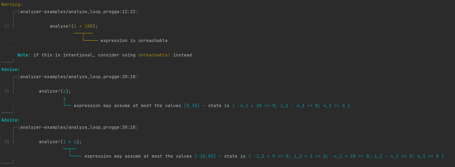Click the "i * x" expression on line 30
The width and height of the screenshot is (455, 167).
[x=70, y=142]
